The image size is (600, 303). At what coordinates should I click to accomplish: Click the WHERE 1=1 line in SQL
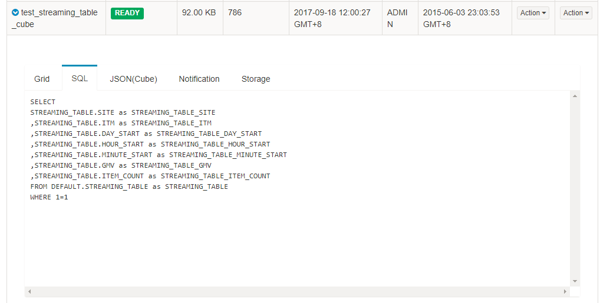click(x=50, y=197)
